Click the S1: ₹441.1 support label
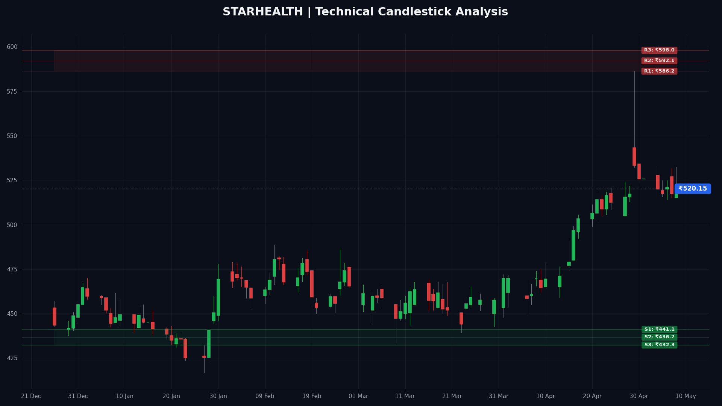722x406 pixels. tap(659, 330)
